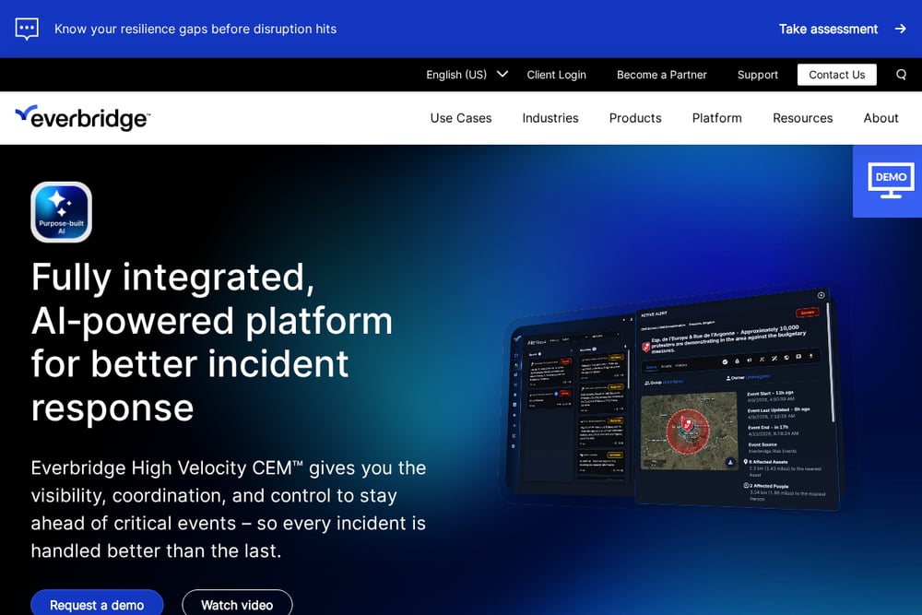Image resolution: width=922 pixels, height=615 pixels.
Task: Click the Client Login link
Action: pyautogui.click(x=556, y=75)
